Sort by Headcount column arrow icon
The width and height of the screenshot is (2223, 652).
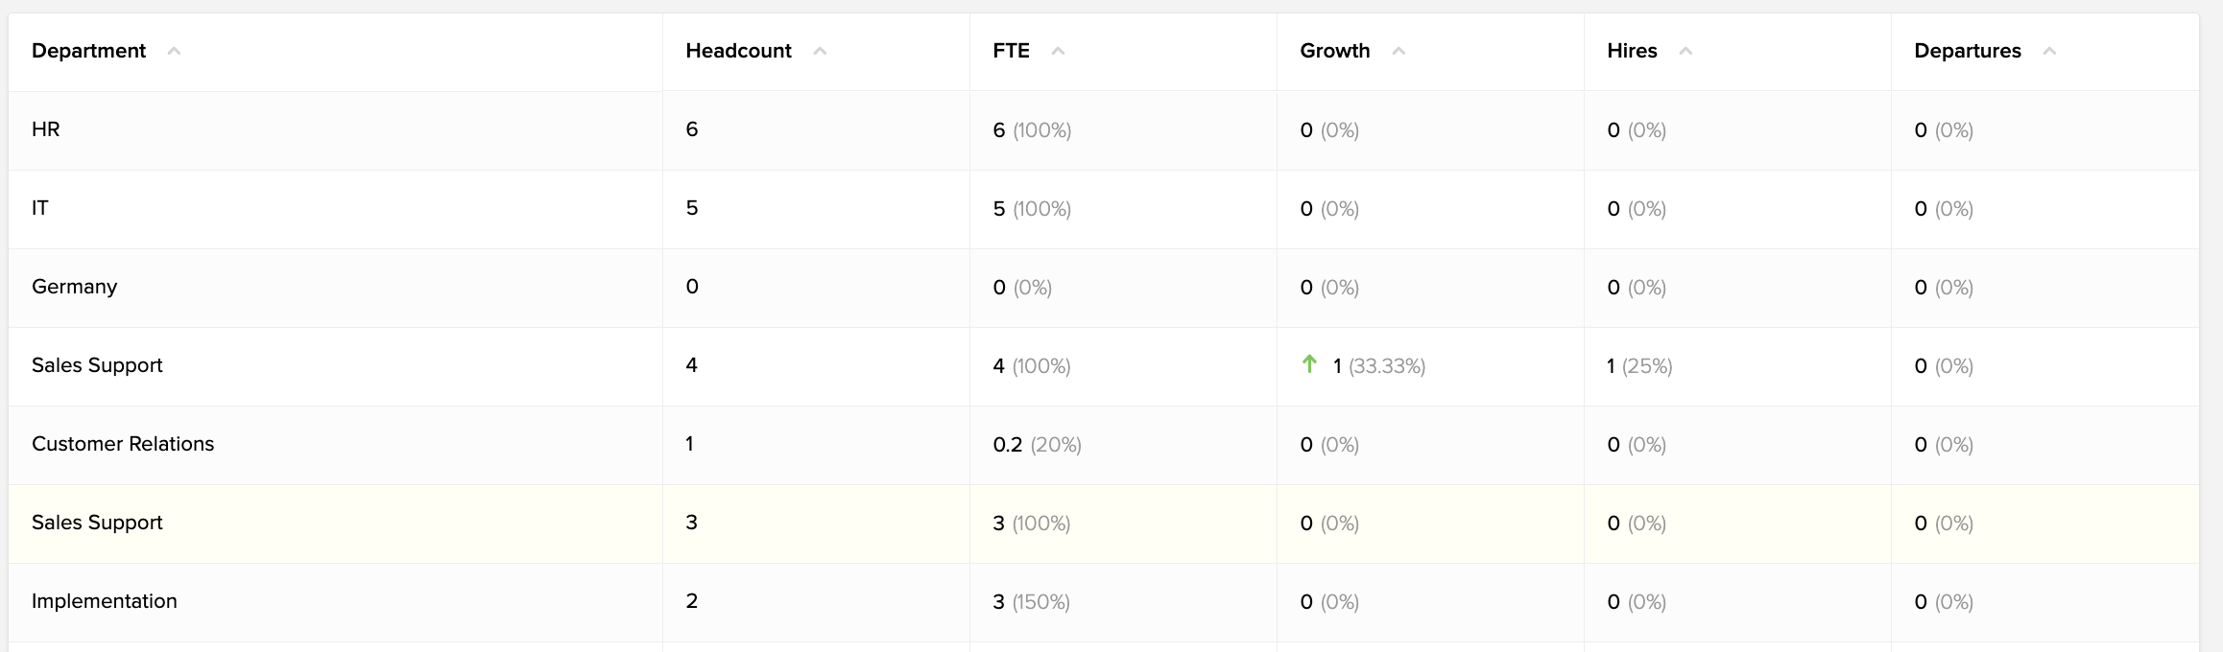pos(820,51)
